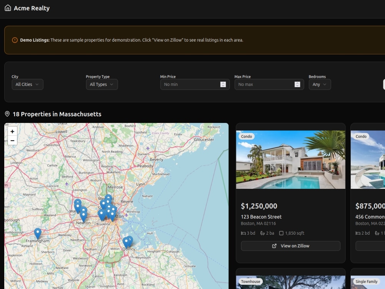Zoom out on the map
The image size is (385, 289).
(x=12, y=140)
